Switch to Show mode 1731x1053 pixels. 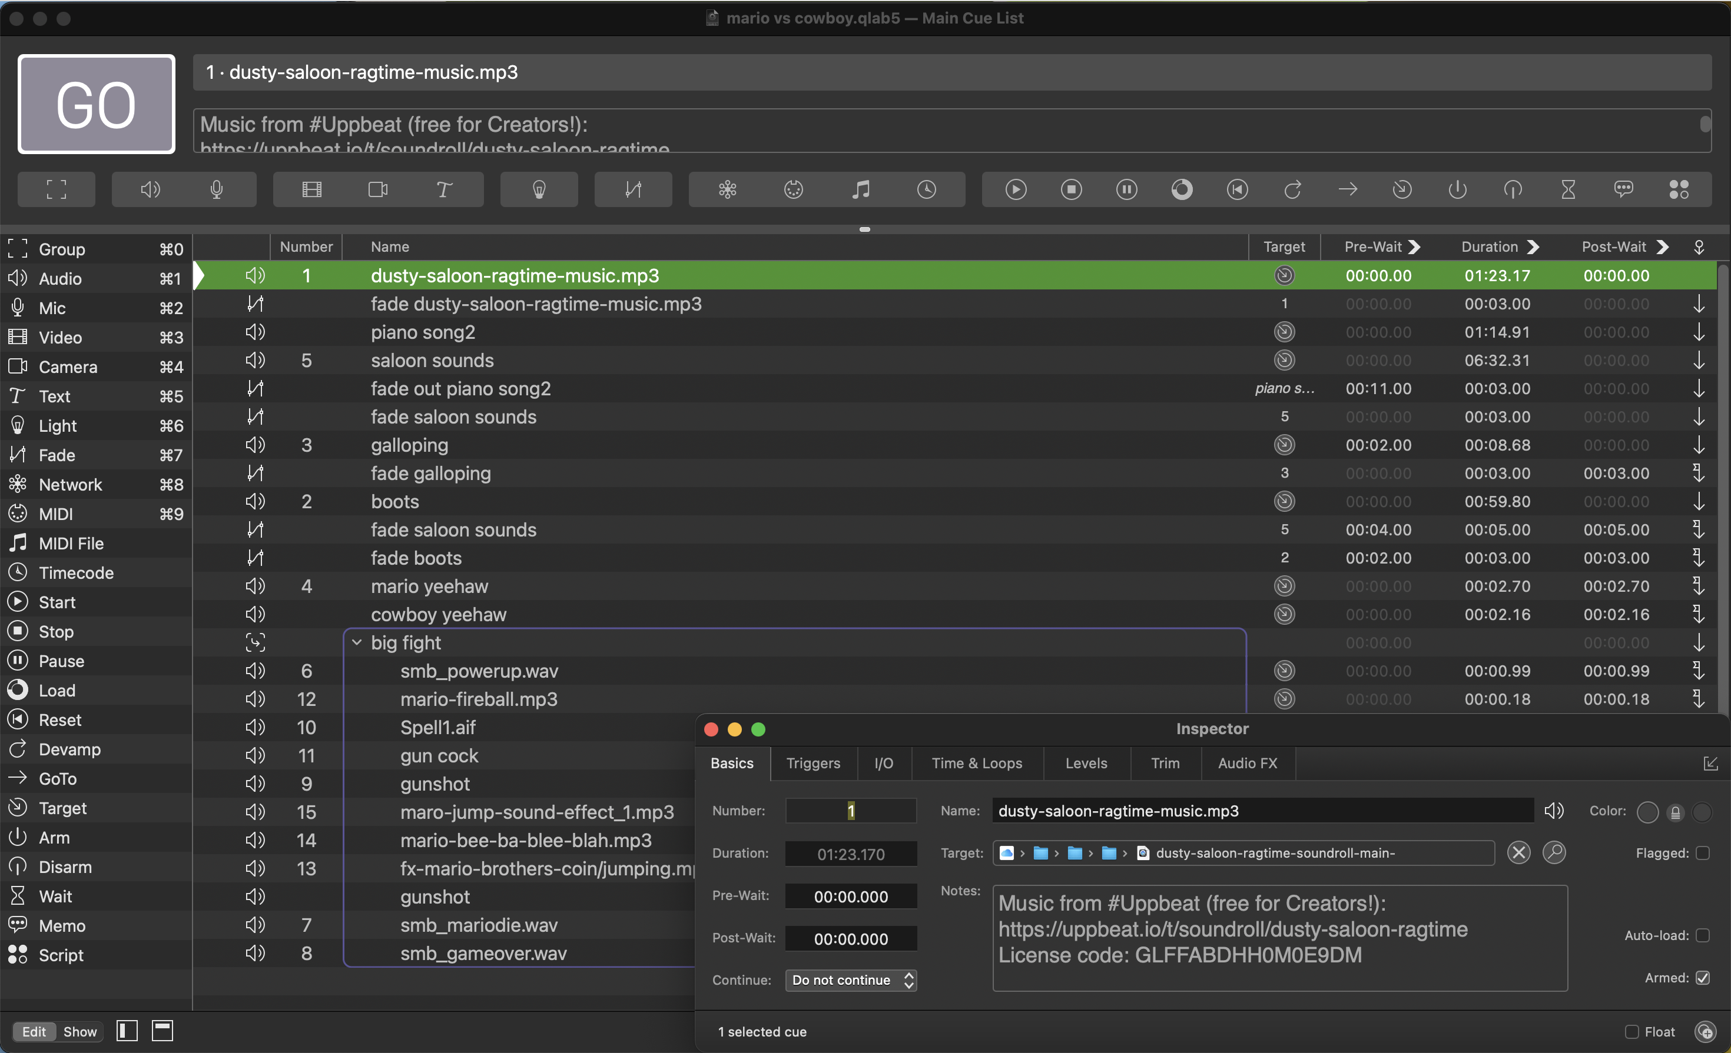click(x=80, y=1031)
